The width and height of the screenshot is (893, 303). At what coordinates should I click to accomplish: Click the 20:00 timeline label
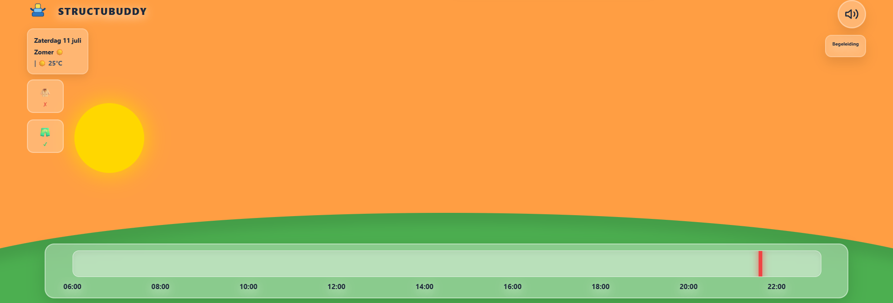coord(688,287)
